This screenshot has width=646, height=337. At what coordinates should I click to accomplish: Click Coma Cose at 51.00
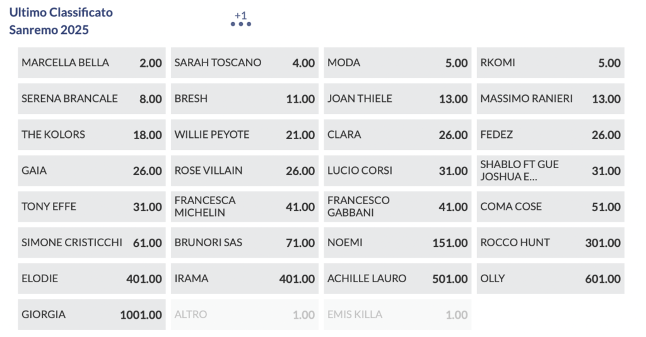point(550,207)
